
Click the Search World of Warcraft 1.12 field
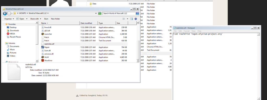tap(119, 13)
